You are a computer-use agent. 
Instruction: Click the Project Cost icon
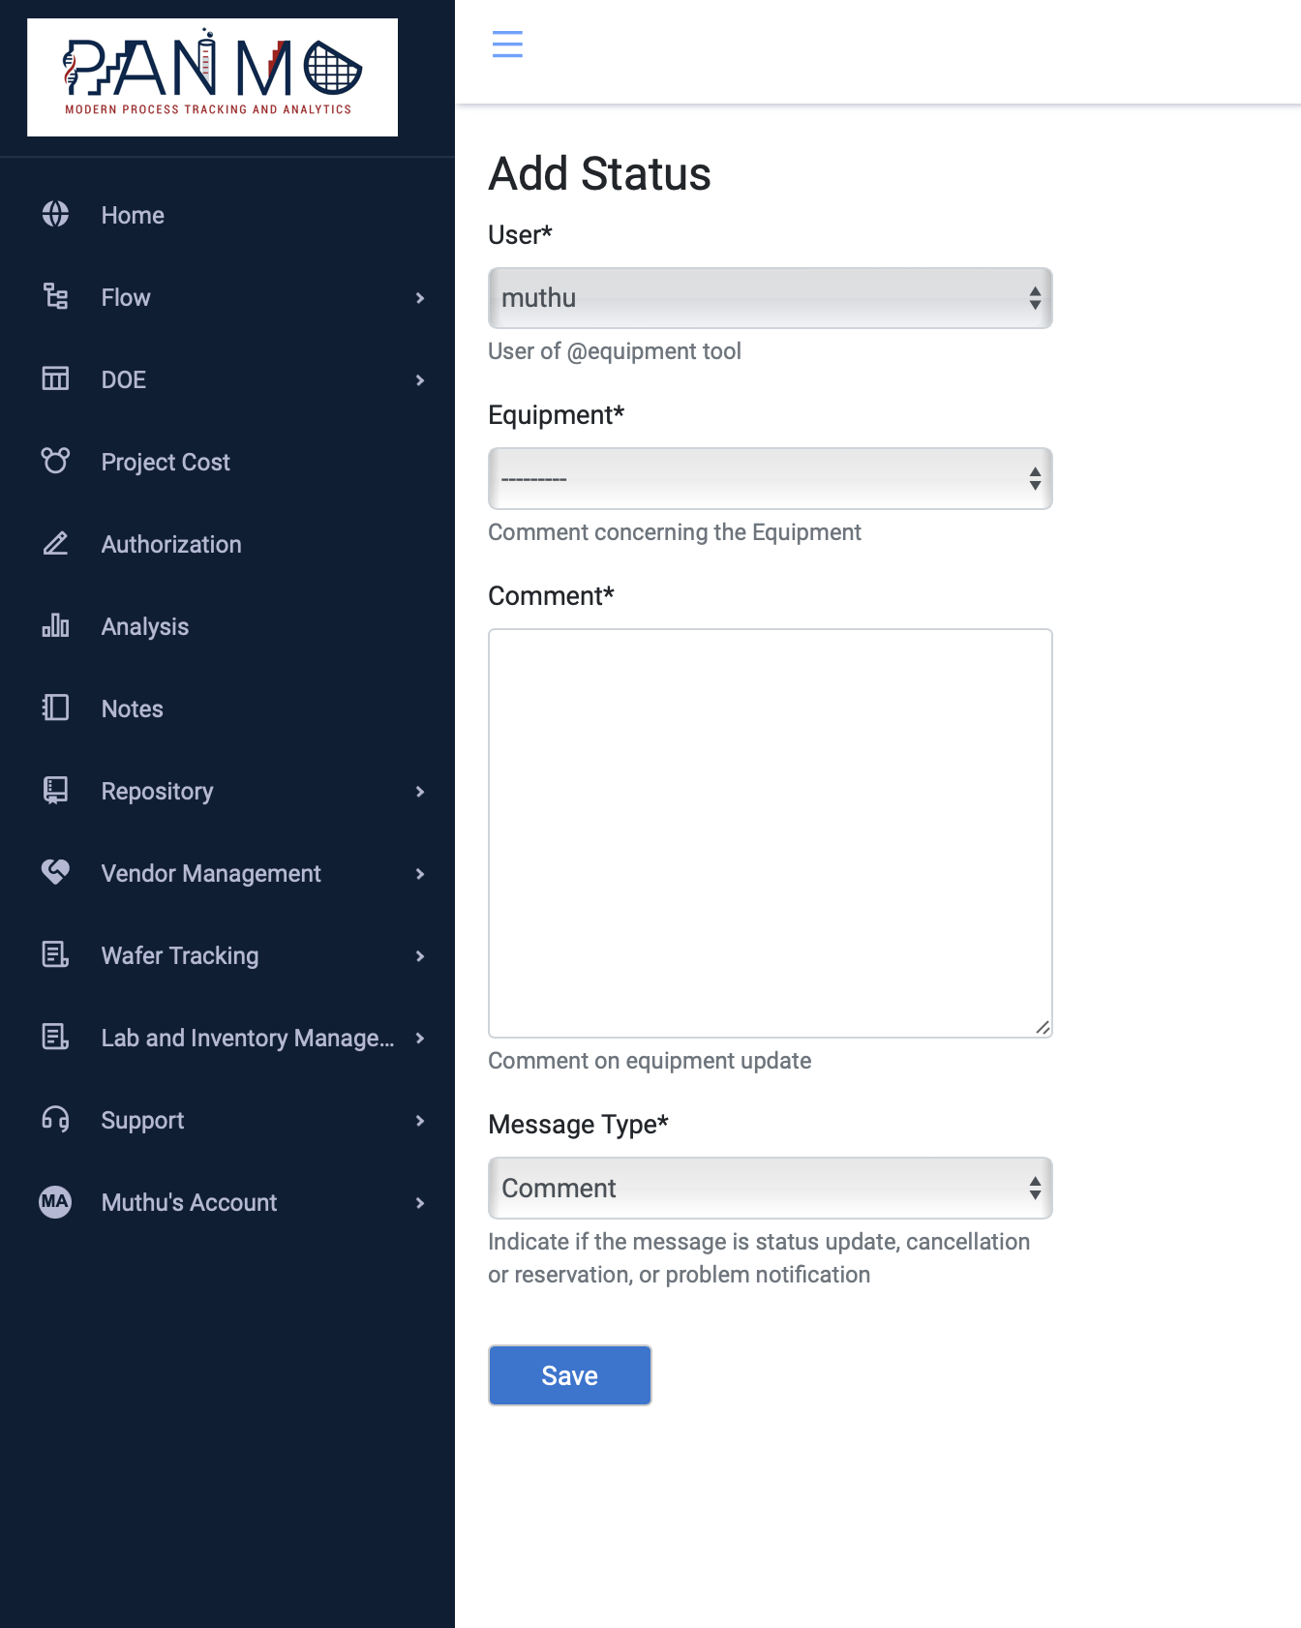(55, 461)
